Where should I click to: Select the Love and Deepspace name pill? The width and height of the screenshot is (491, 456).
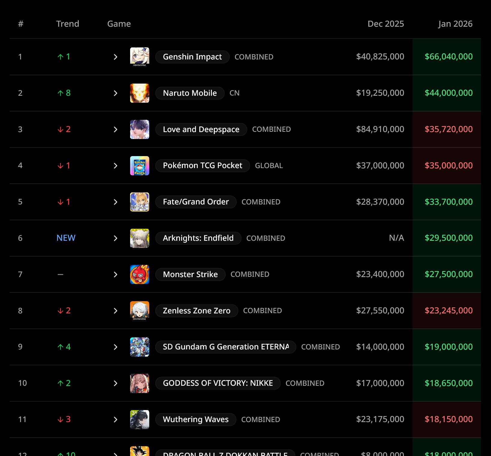[x=201, y=129]
